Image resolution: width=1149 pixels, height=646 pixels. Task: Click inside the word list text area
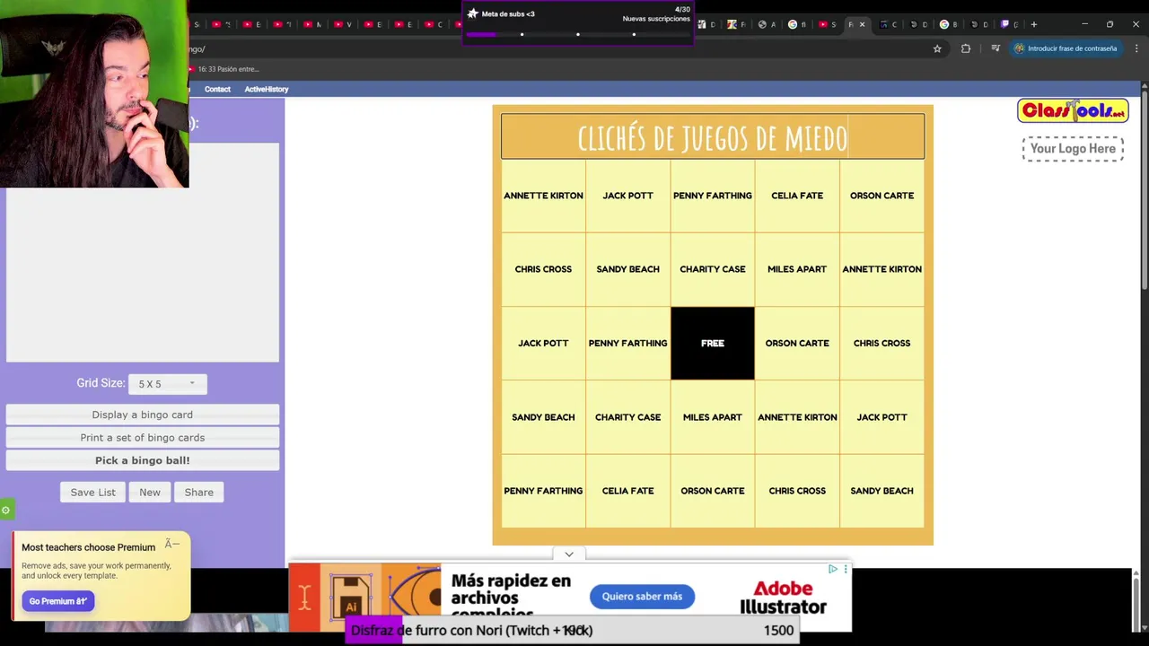point(143,252)
